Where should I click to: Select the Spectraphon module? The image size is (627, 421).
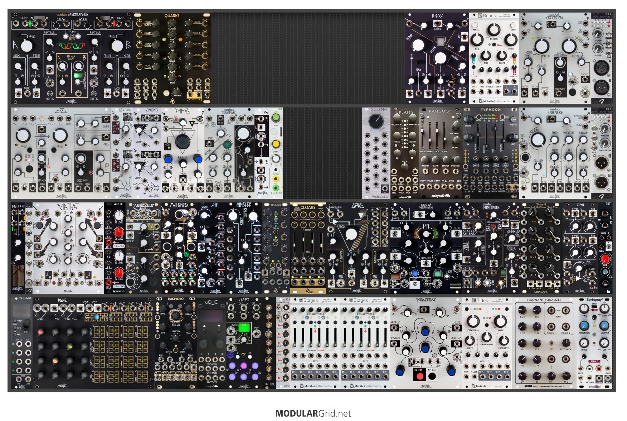pos(72,58)
